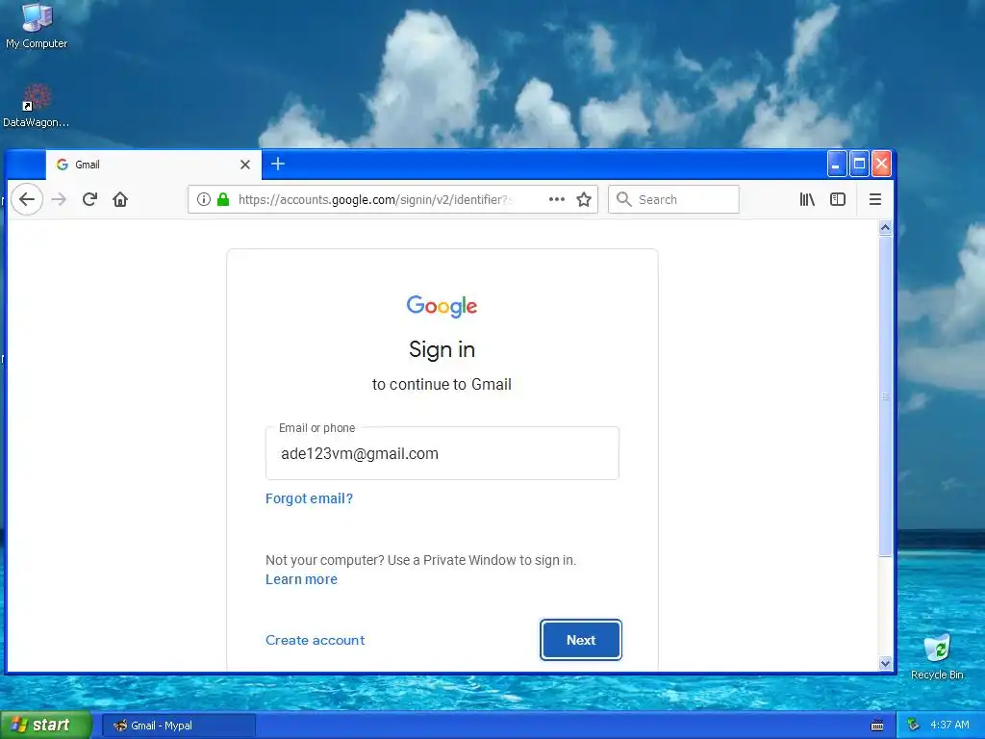Click the scrollbar down arrow
This screenshot has width=985, height=739.
pos(885,663)
